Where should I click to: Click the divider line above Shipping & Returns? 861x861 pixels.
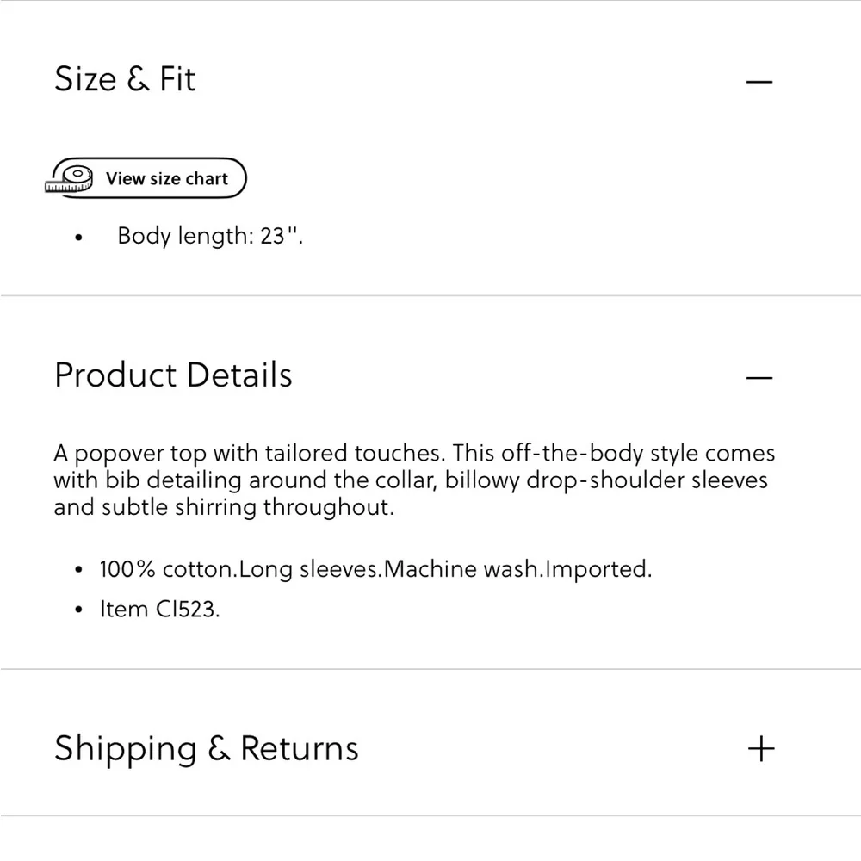430,668
